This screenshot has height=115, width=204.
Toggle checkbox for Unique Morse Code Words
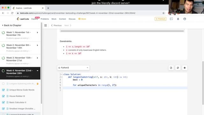click(4, 90)
